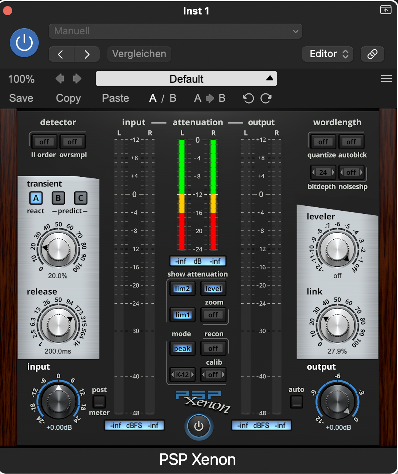
Task: Click the undo arrow icon
Action: pyautogui.click(x=248, y=98)
